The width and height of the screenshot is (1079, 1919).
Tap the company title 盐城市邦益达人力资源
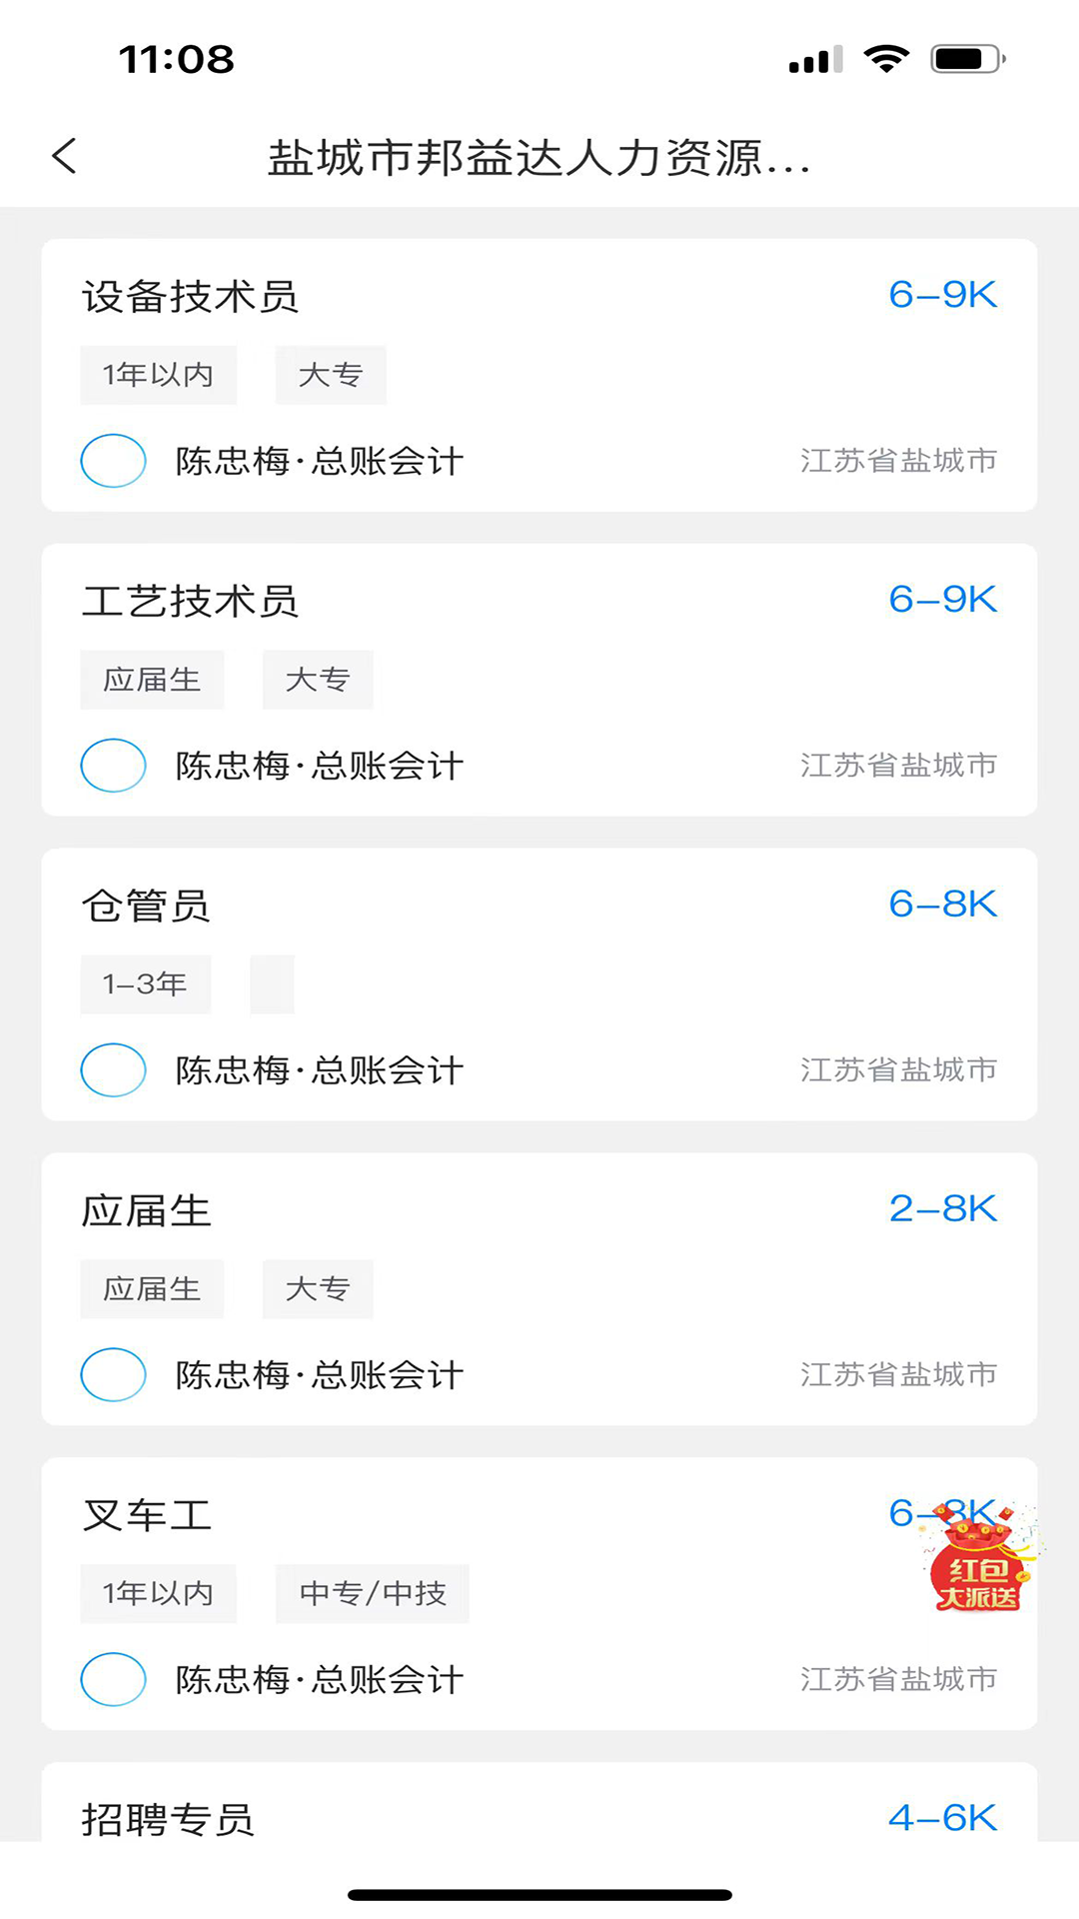click(539, 158)
